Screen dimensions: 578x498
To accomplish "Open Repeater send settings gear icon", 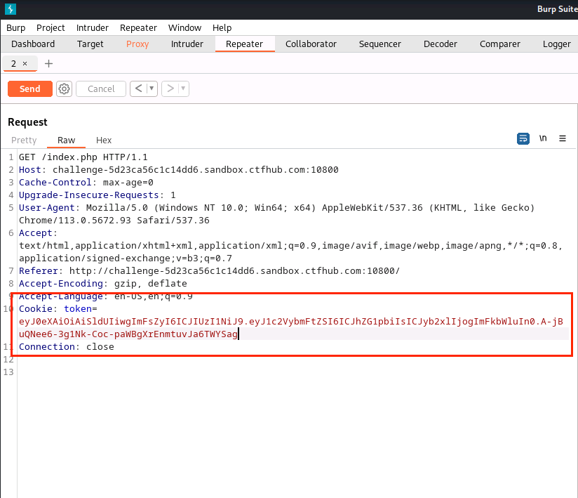I will [64, 89].
